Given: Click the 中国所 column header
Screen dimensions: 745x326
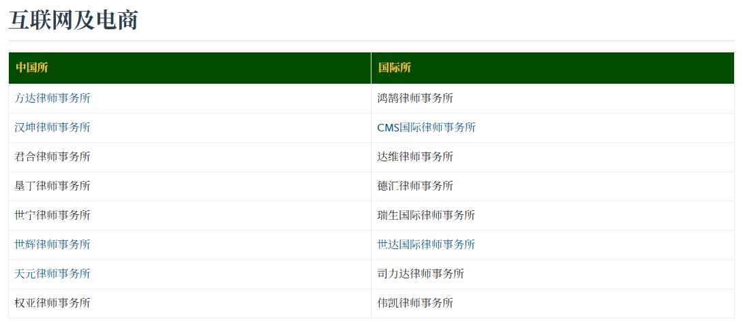Looking at the screenshot, I should (x=189, y=68).
